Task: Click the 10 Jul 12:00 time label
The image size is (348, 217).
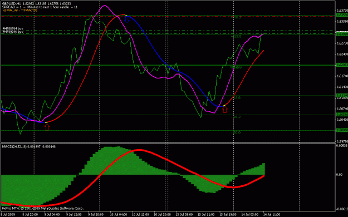Action: pyautogui.click(x=140, y=215)
